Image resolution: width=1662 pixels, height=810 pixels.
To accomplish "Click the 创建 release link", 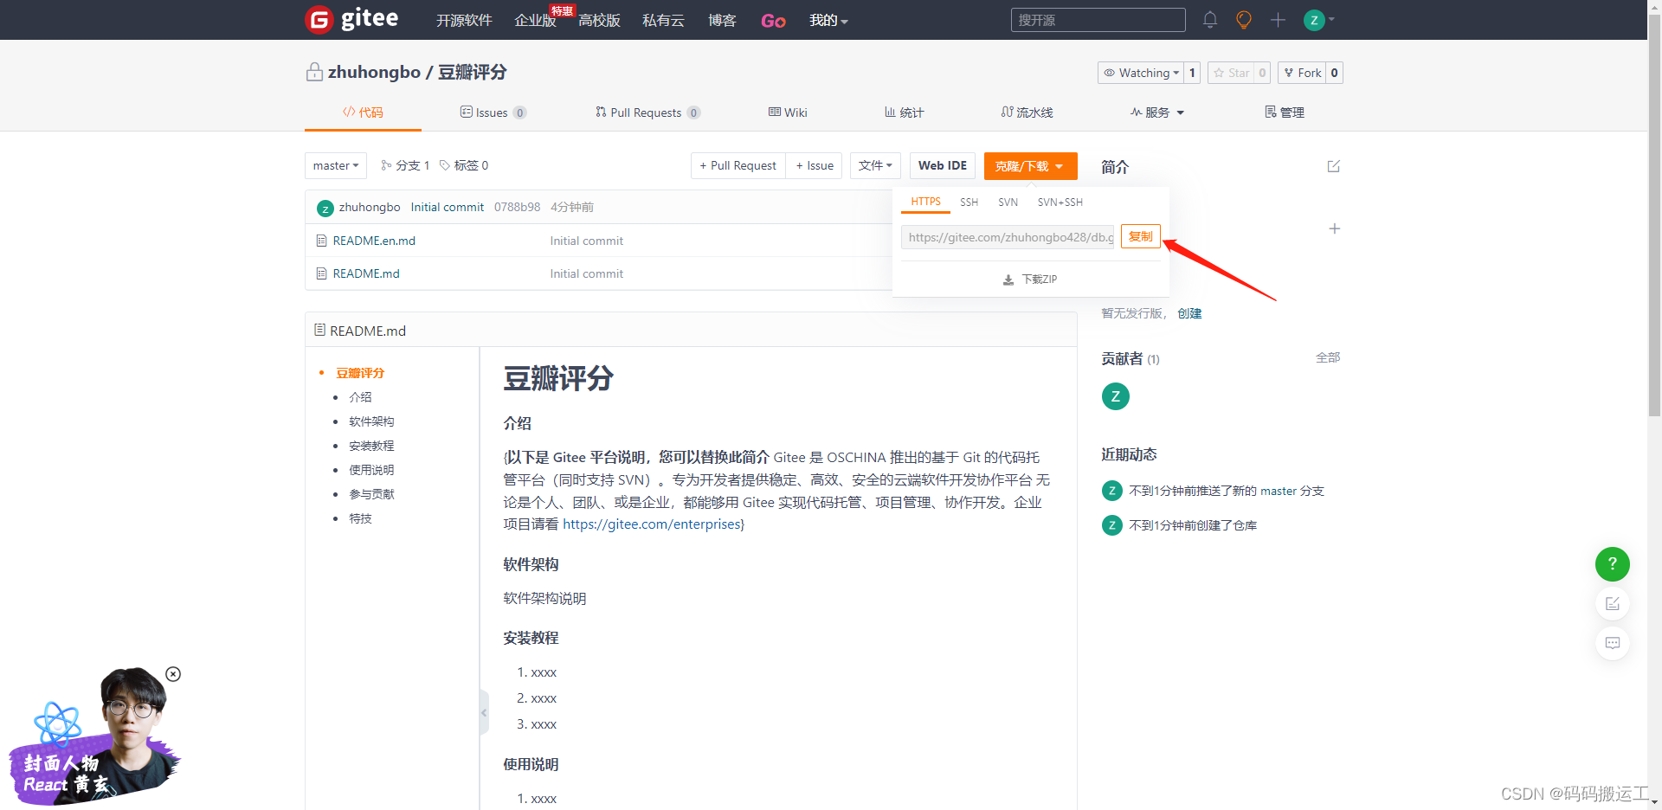I will [1189, 313].
